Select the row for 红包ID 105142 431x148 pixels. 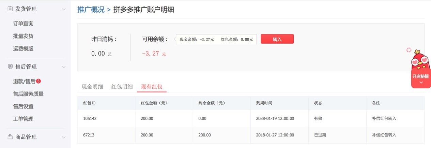pyautogui.click(x=251, y=118)
